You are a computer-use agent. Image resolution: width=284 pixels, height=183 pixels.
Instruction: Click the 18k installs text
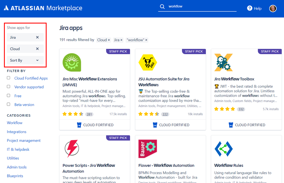pos(195,114)
